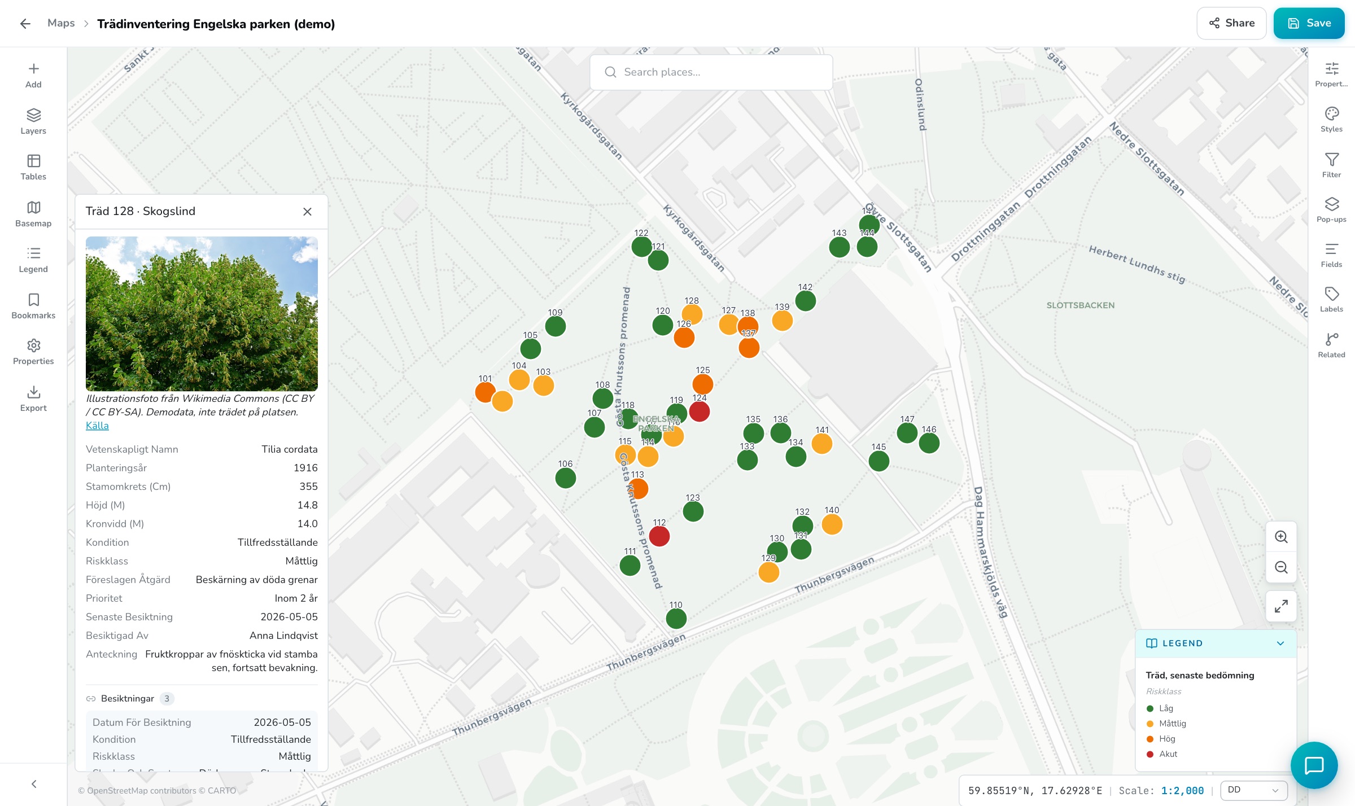Click the scale value 1:2,000
The width and height of the screenshot is (1355, 806).
[x=1182, y=791]
